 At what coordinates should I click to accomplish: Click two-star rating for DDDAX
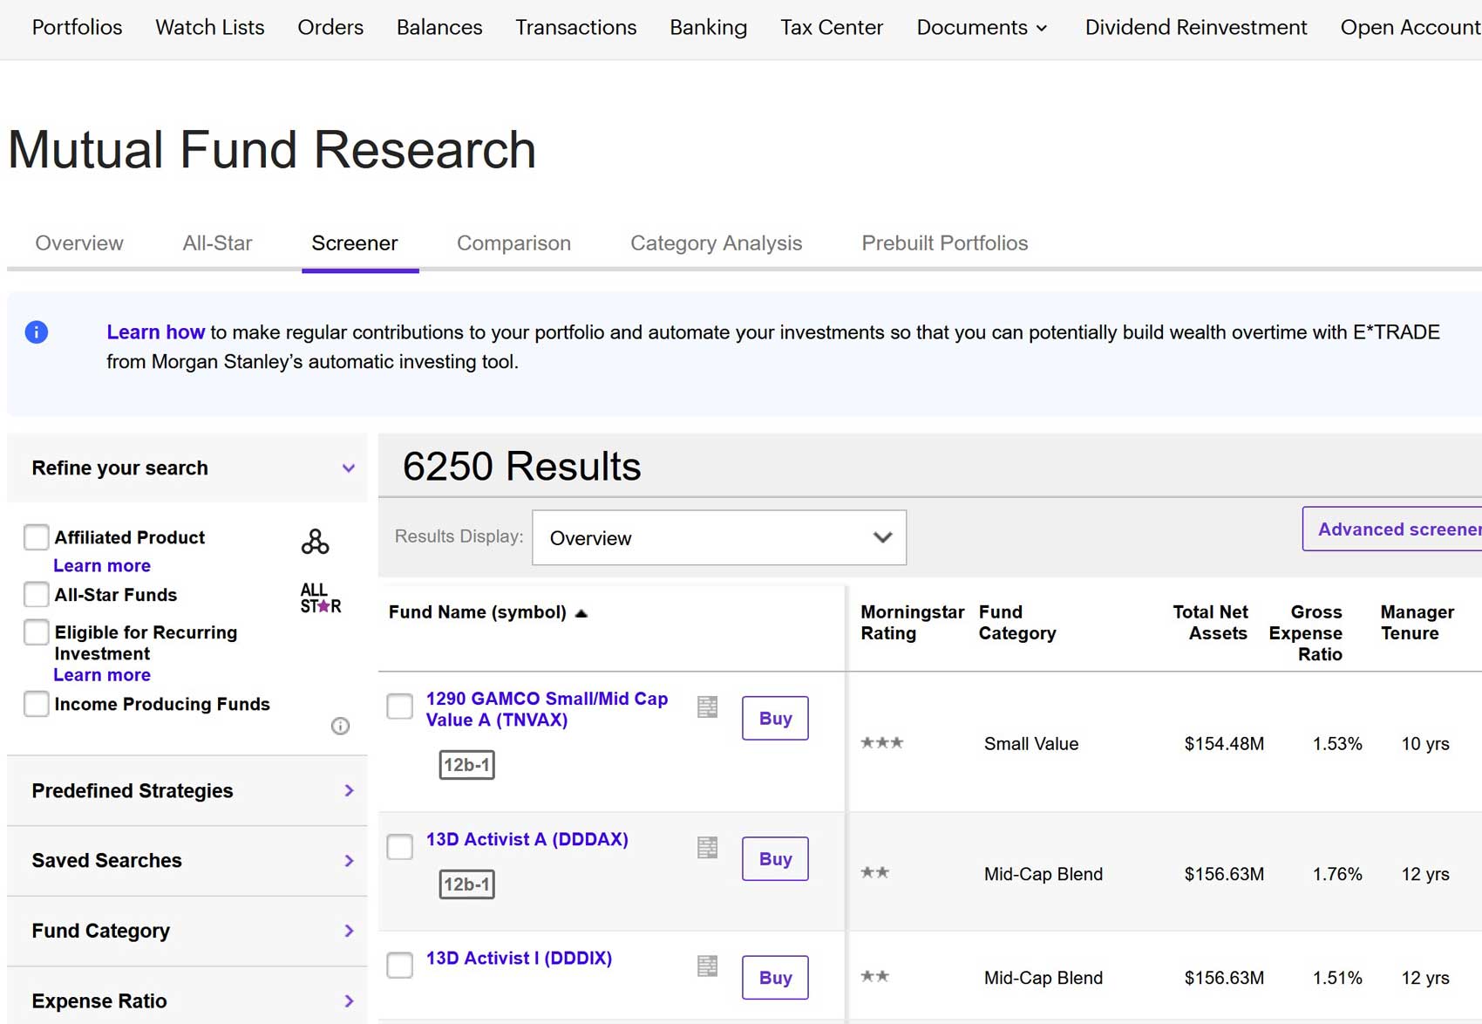coord(874,872)
